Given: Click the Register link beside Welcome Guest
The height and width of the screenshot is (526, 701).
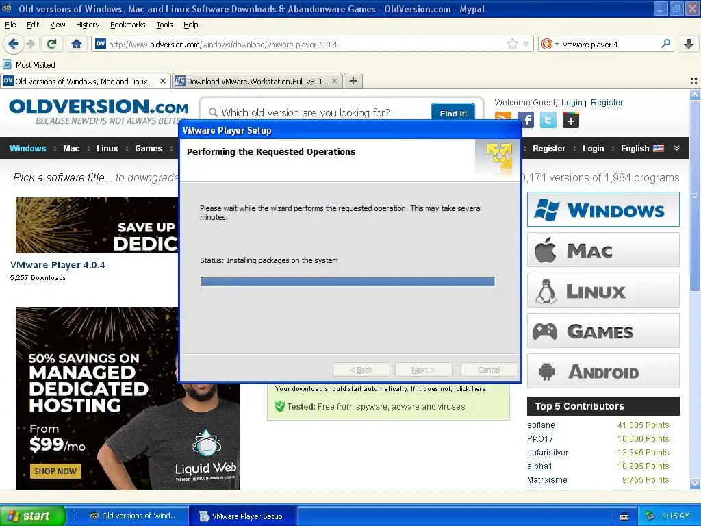Looking at the screenshot, I should pos(607,103).
